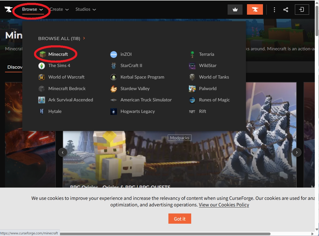
Task: Open the Terraria game category
Action: tap(206, 54)
